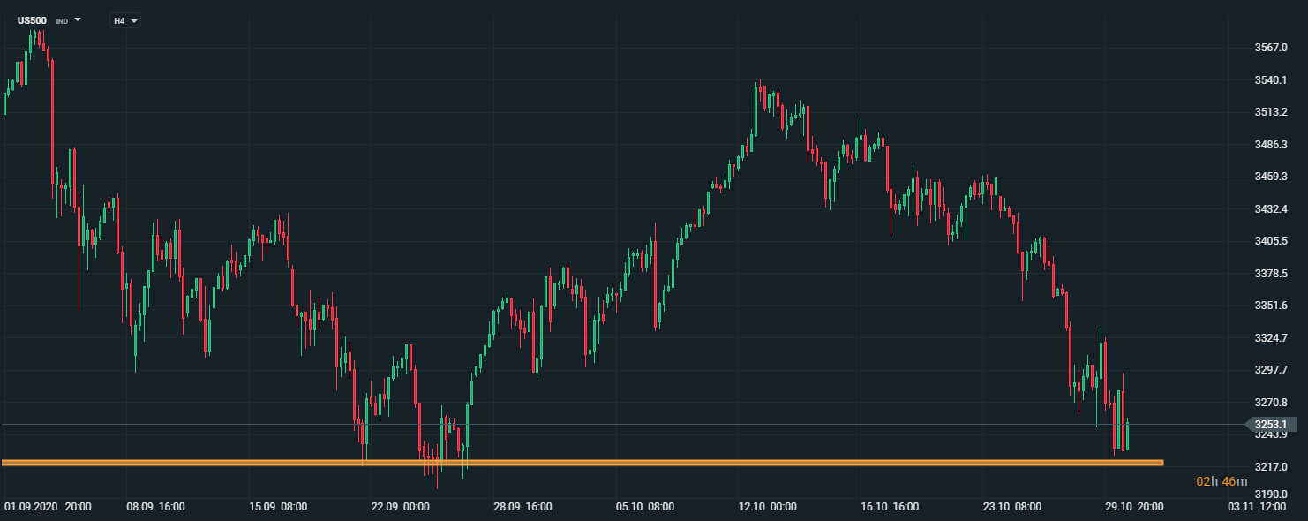Click the 3567.0 price axis label
Image resolution: width=1308 pixels, height=521 pixels.
1270,48
